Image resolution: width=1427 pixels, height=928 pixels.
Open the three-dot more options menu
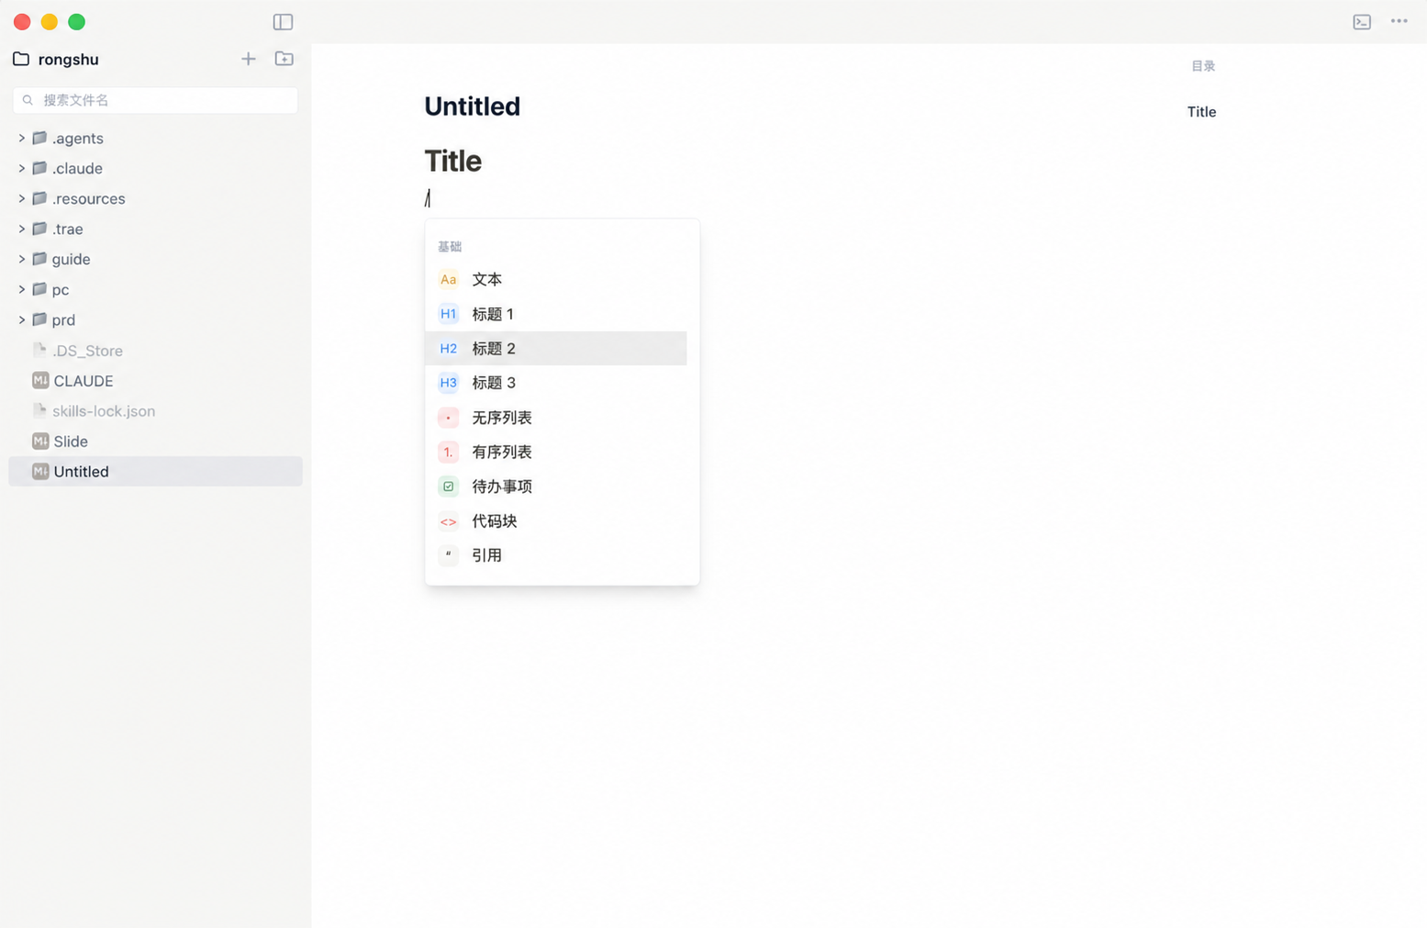[x=1399, y=21]
